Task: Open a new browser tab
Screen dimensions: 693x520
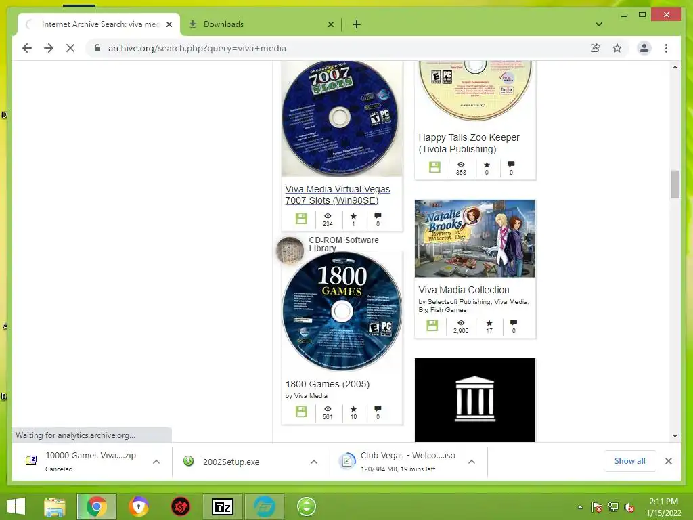Action: 356,24
